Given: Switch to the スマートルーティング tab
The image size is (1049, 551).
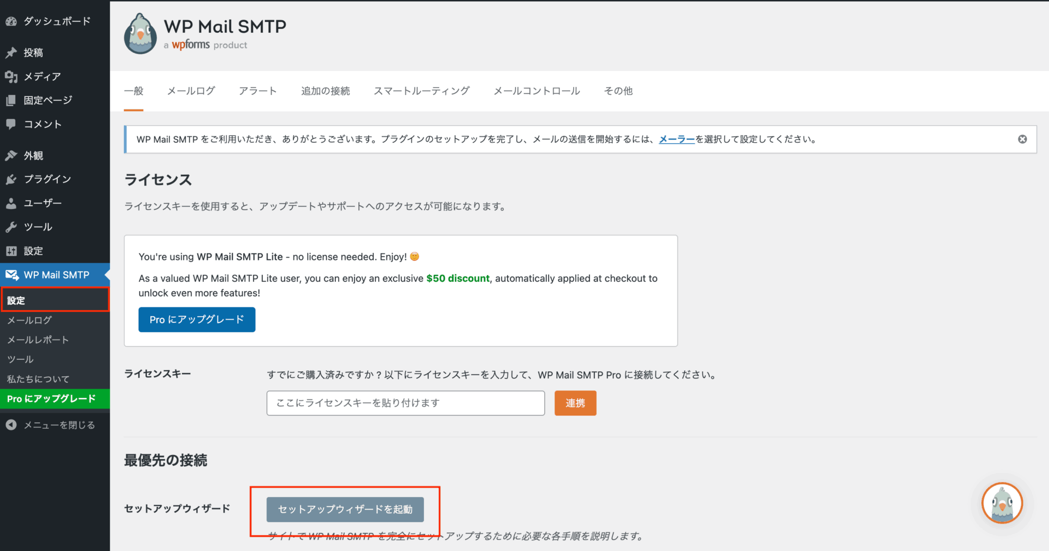Looking at the screenshot, I should coord(421,91).
